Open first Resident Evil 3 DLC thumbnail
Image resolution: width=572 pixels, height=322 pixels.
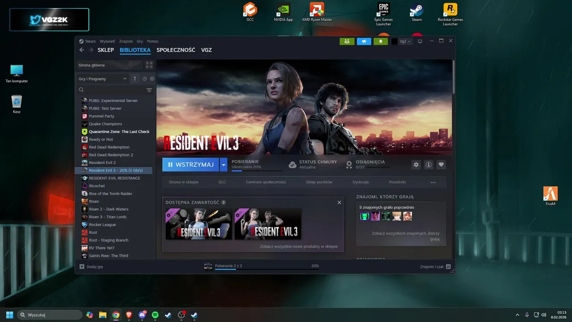pos(199,224)
